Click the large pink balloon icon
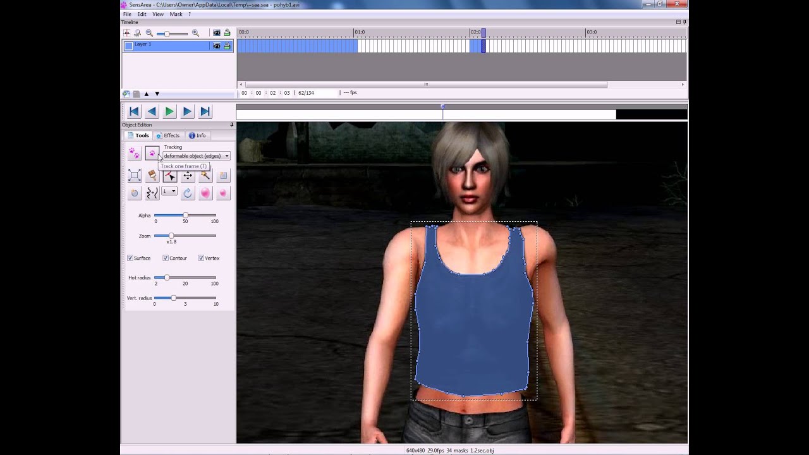 [205, 193]
